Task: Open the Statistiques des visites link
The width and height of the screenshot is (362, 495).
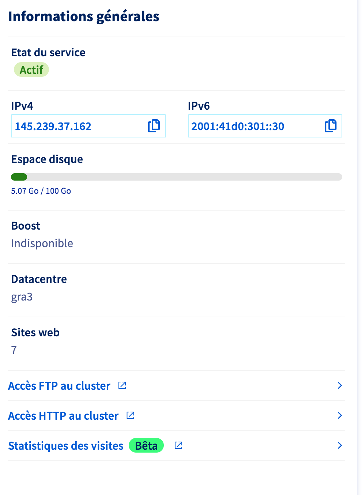Action: coord(66,446)
